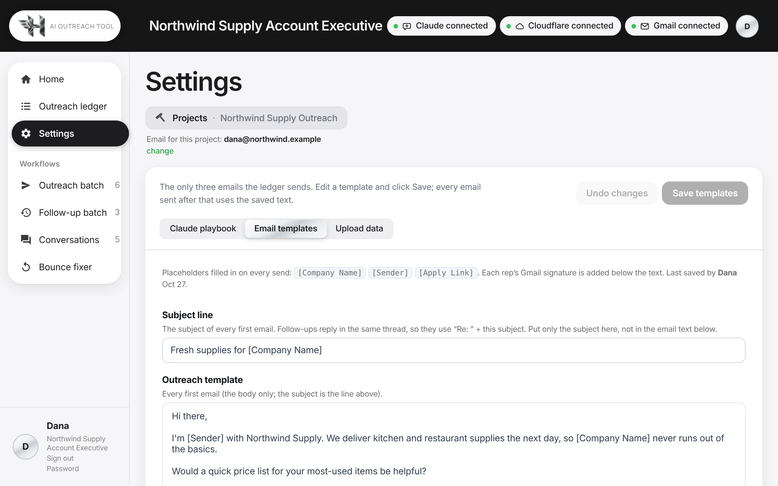778x486 pixels.
Task: Click the Password link
Action: click(x=63, y=469)
